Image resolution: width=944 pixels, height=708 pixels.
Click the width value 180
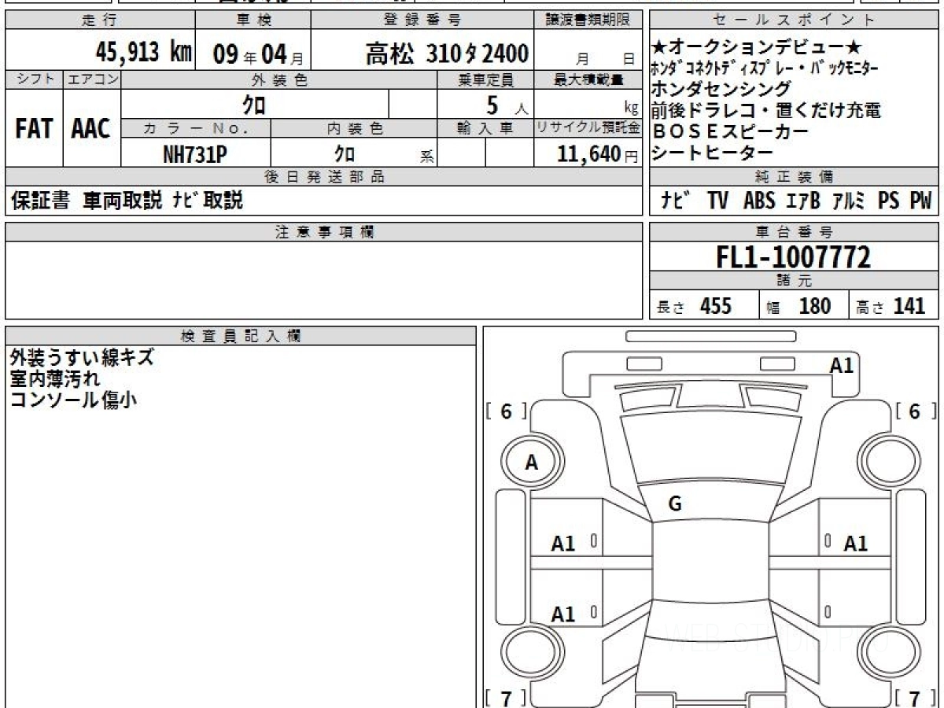[x=814, y=306]
